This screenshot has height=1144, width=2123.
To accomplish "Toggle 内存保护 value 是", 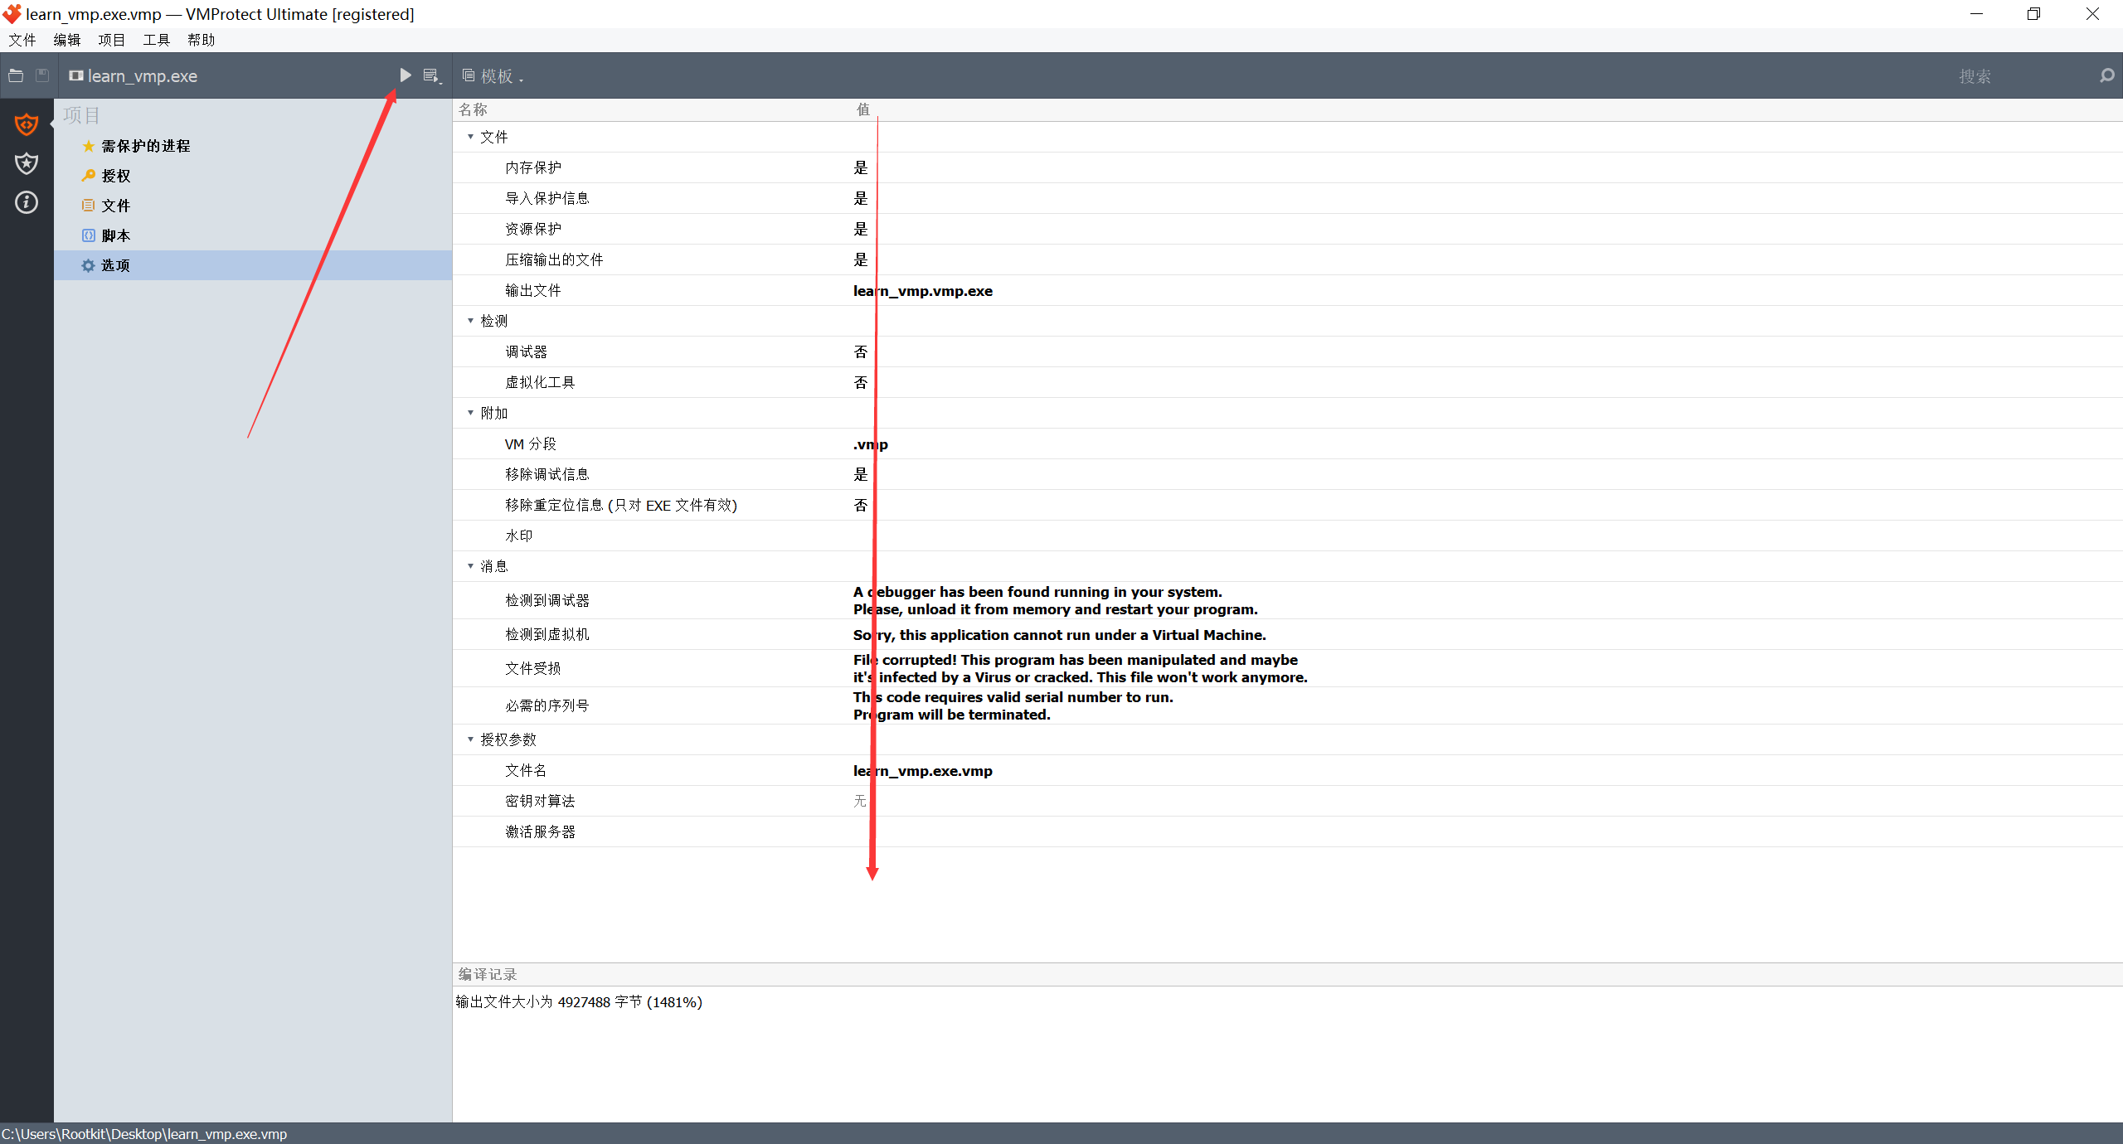I will coord(861,167).
